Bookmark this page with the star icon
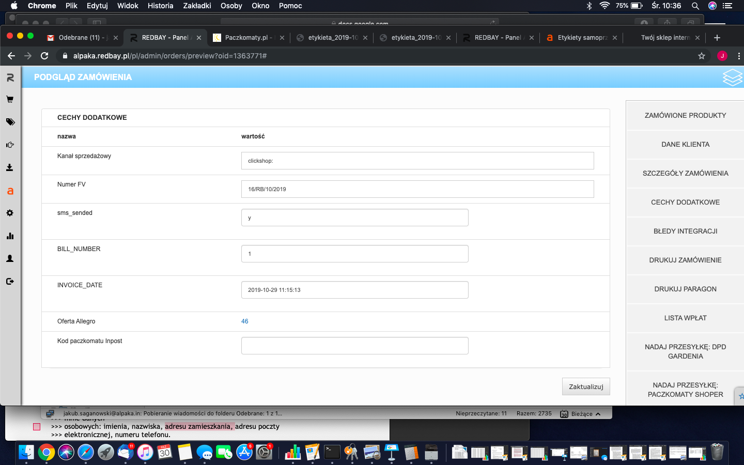The image size is (744, 465). [701, 56]
